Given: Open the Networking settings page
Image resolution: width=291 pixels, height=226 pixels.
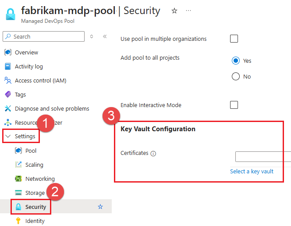Looking at the screenshot, I should [40, 179].
